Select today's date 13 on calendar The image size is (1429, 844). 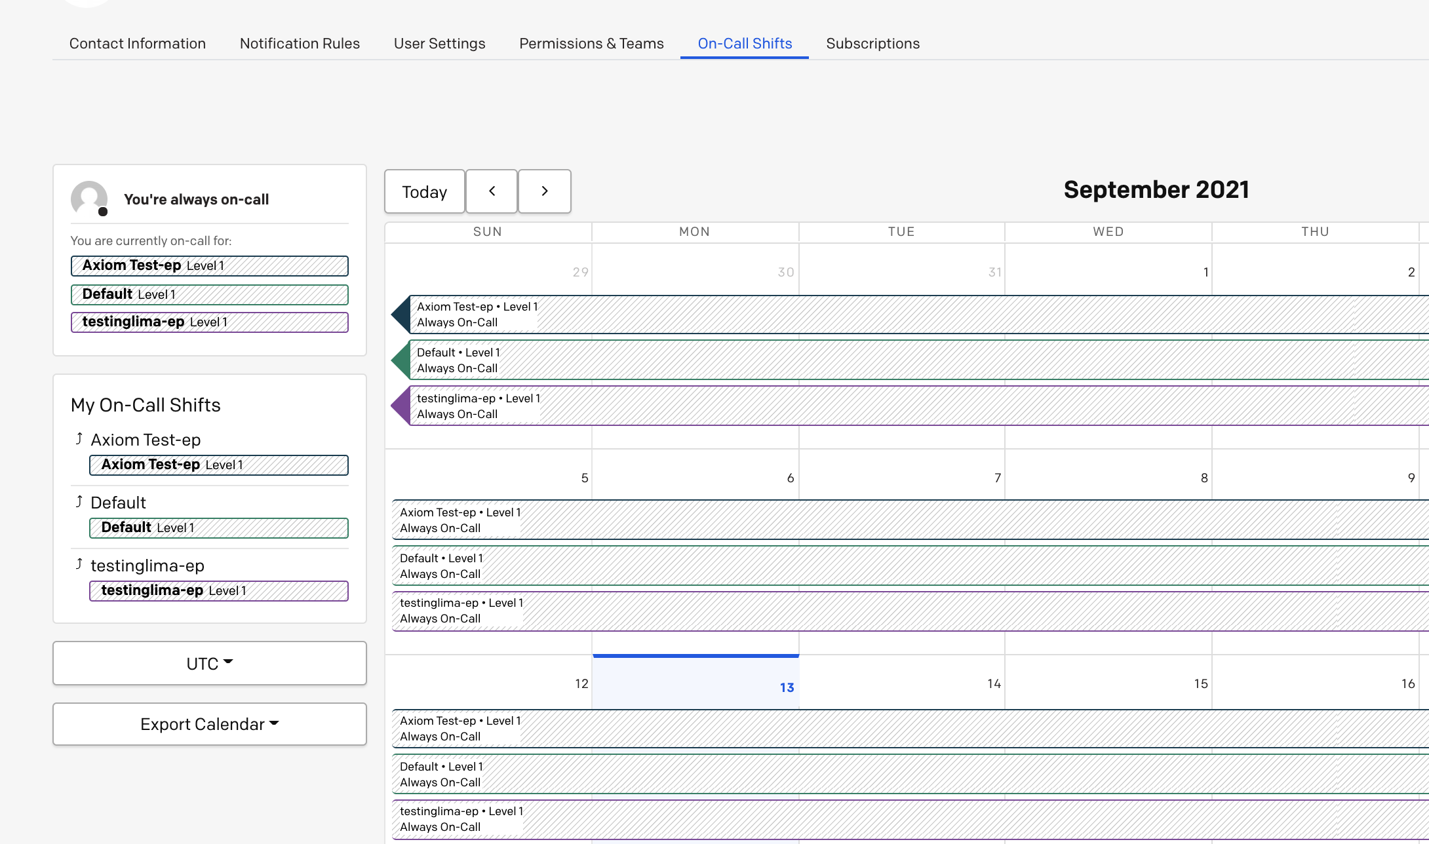click(x=787, y=687)
